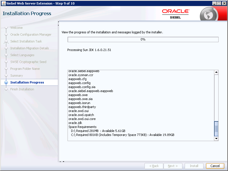This screenshot has width=228, height=171.
Task: Click the Installation Progress step bullet icon
Action: (x=6, y=82)
